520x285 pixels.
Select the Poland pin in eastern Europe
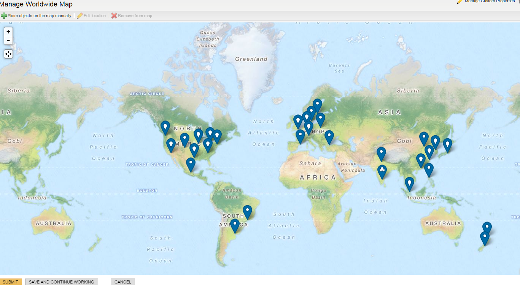(x=321, y=120)
